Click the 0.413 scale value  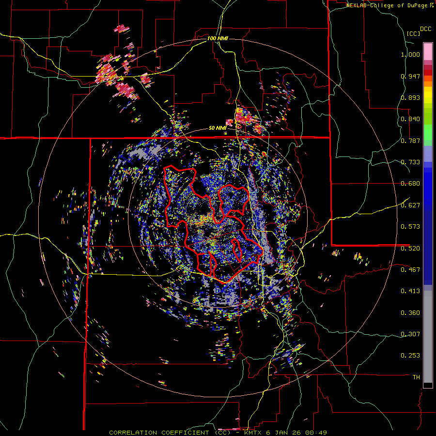(410, 291)
